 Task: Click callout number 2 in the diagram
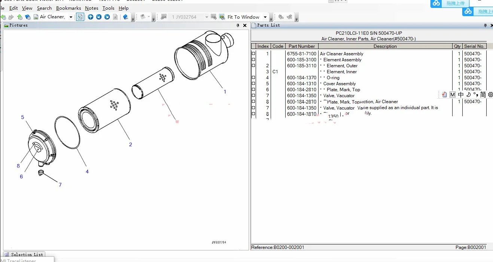coord(130,145)
